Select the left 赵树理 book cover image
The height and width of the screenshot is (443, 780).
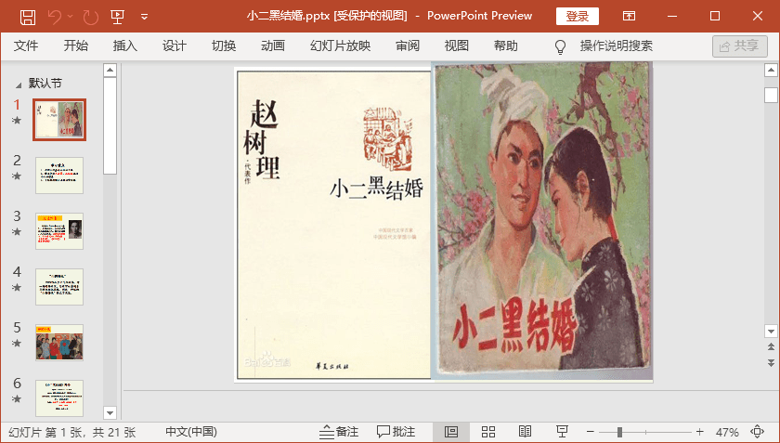coord(333,225)
